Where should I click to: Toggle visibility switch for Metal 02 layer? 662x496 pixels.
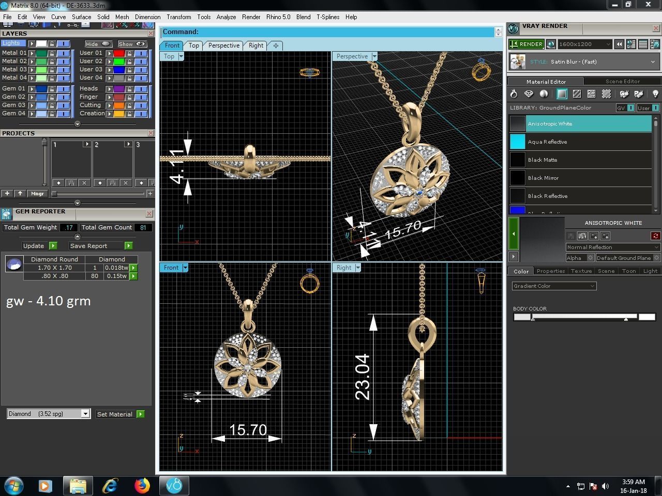click(64, 61)
